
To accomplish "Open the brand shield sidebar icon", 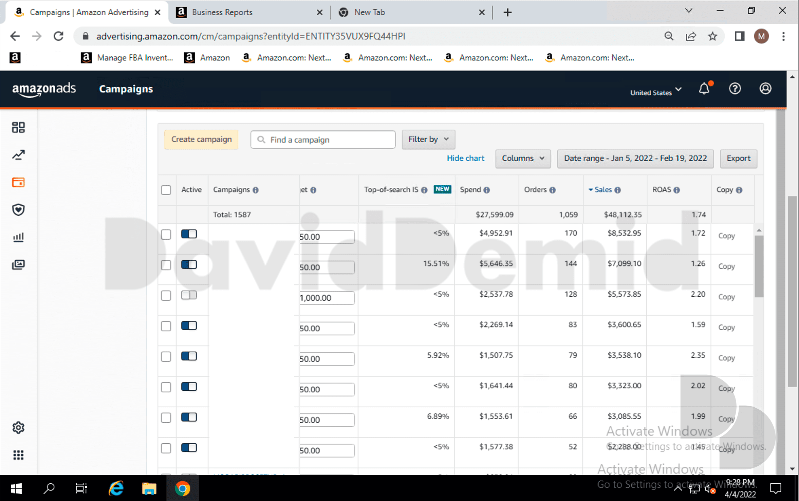I will [18, 210].
